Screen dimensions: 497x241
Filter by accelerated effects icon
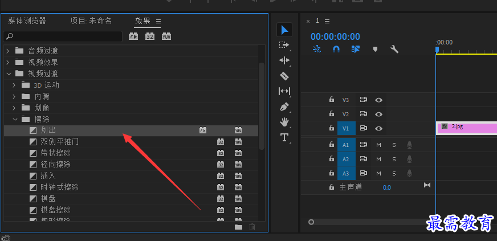coord(133,36)
